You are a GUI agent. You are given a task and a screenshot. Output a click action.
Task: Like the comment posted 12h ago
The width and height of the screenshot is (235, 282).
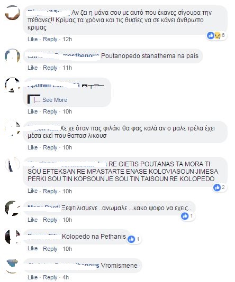[x=33, y=39]
